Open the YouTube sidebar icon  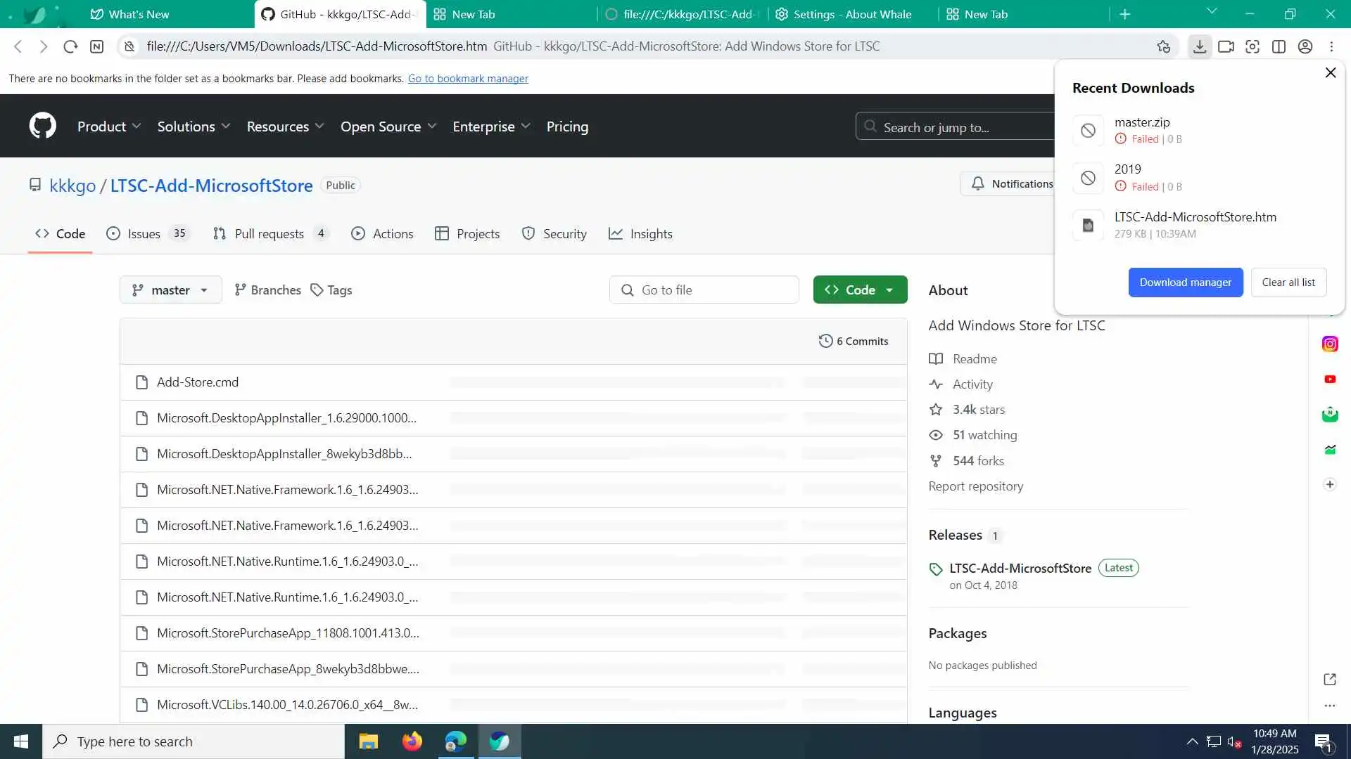pyautogui.click(x=1329, y=379)
